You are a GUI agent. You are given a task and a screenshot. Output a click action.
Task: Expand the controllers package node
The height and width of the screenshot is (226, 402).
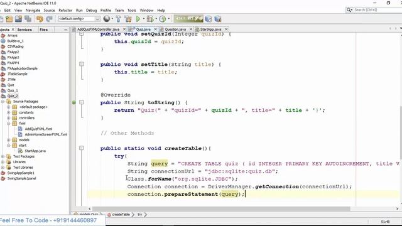(x=8, y=118)
